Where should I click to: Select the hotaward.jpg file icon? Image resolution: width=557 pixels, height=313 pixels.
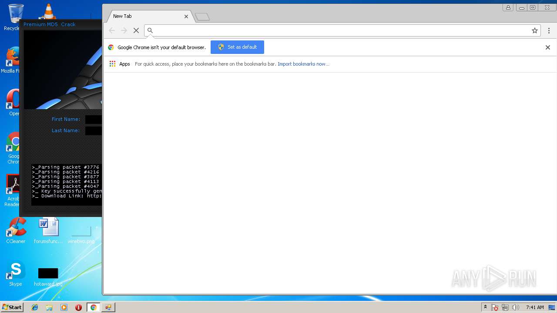click(x=48, y=277)
